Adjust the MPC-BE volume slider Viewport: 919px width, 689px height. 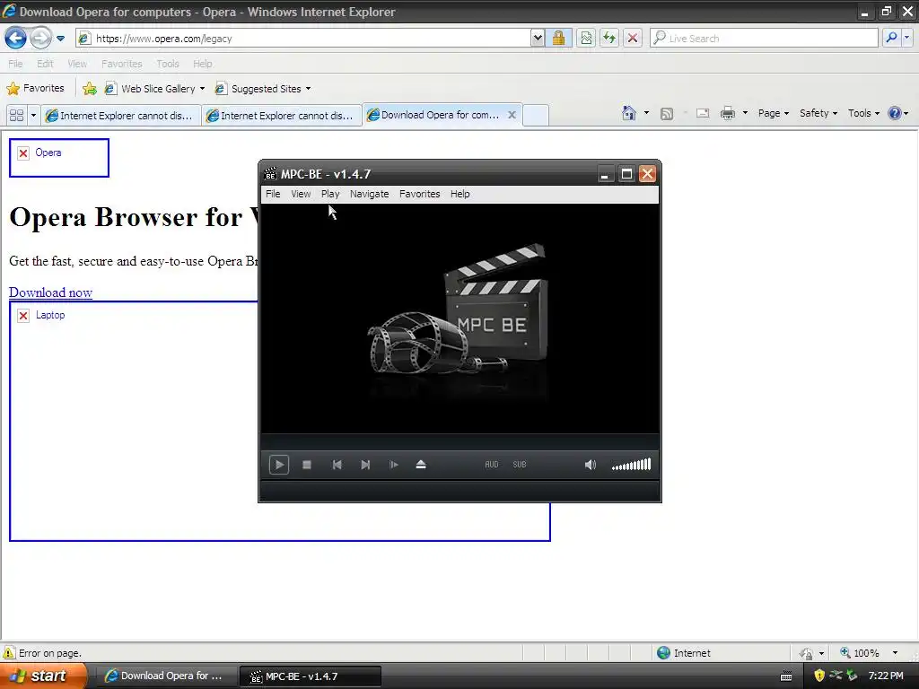pos(631,465)
